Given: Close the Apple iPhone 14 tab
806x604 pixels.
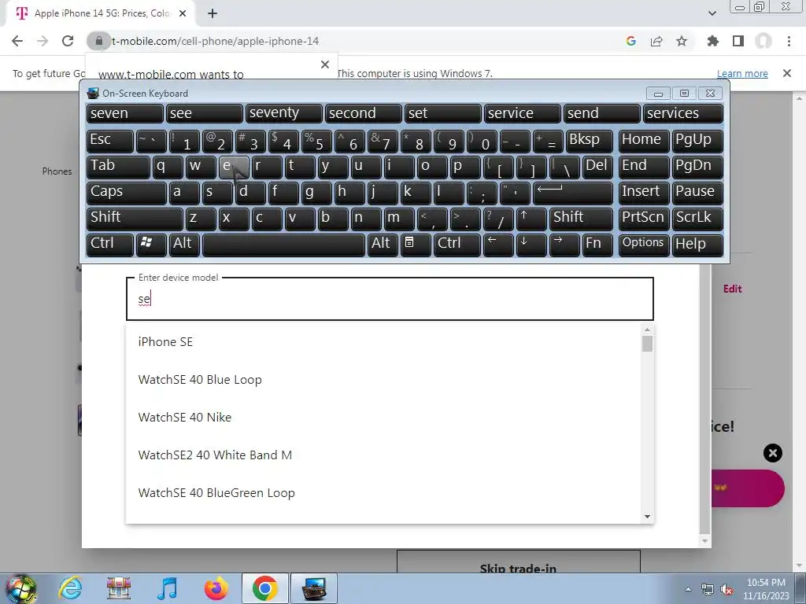Looking at the screenshot, I should click(183, 13).
